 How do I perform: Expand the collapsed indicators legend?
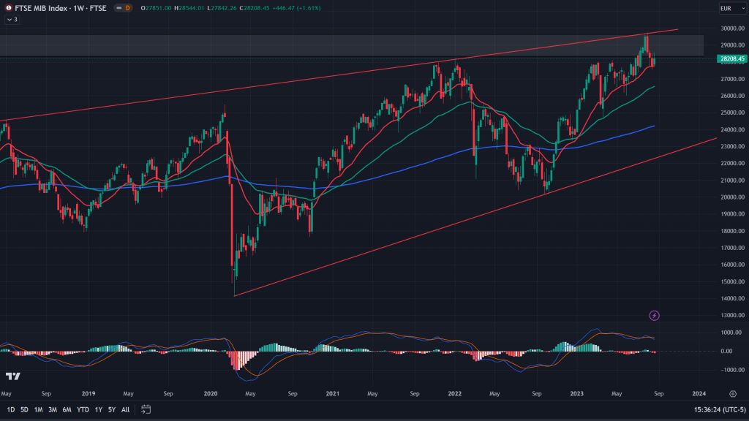[12, 19]
